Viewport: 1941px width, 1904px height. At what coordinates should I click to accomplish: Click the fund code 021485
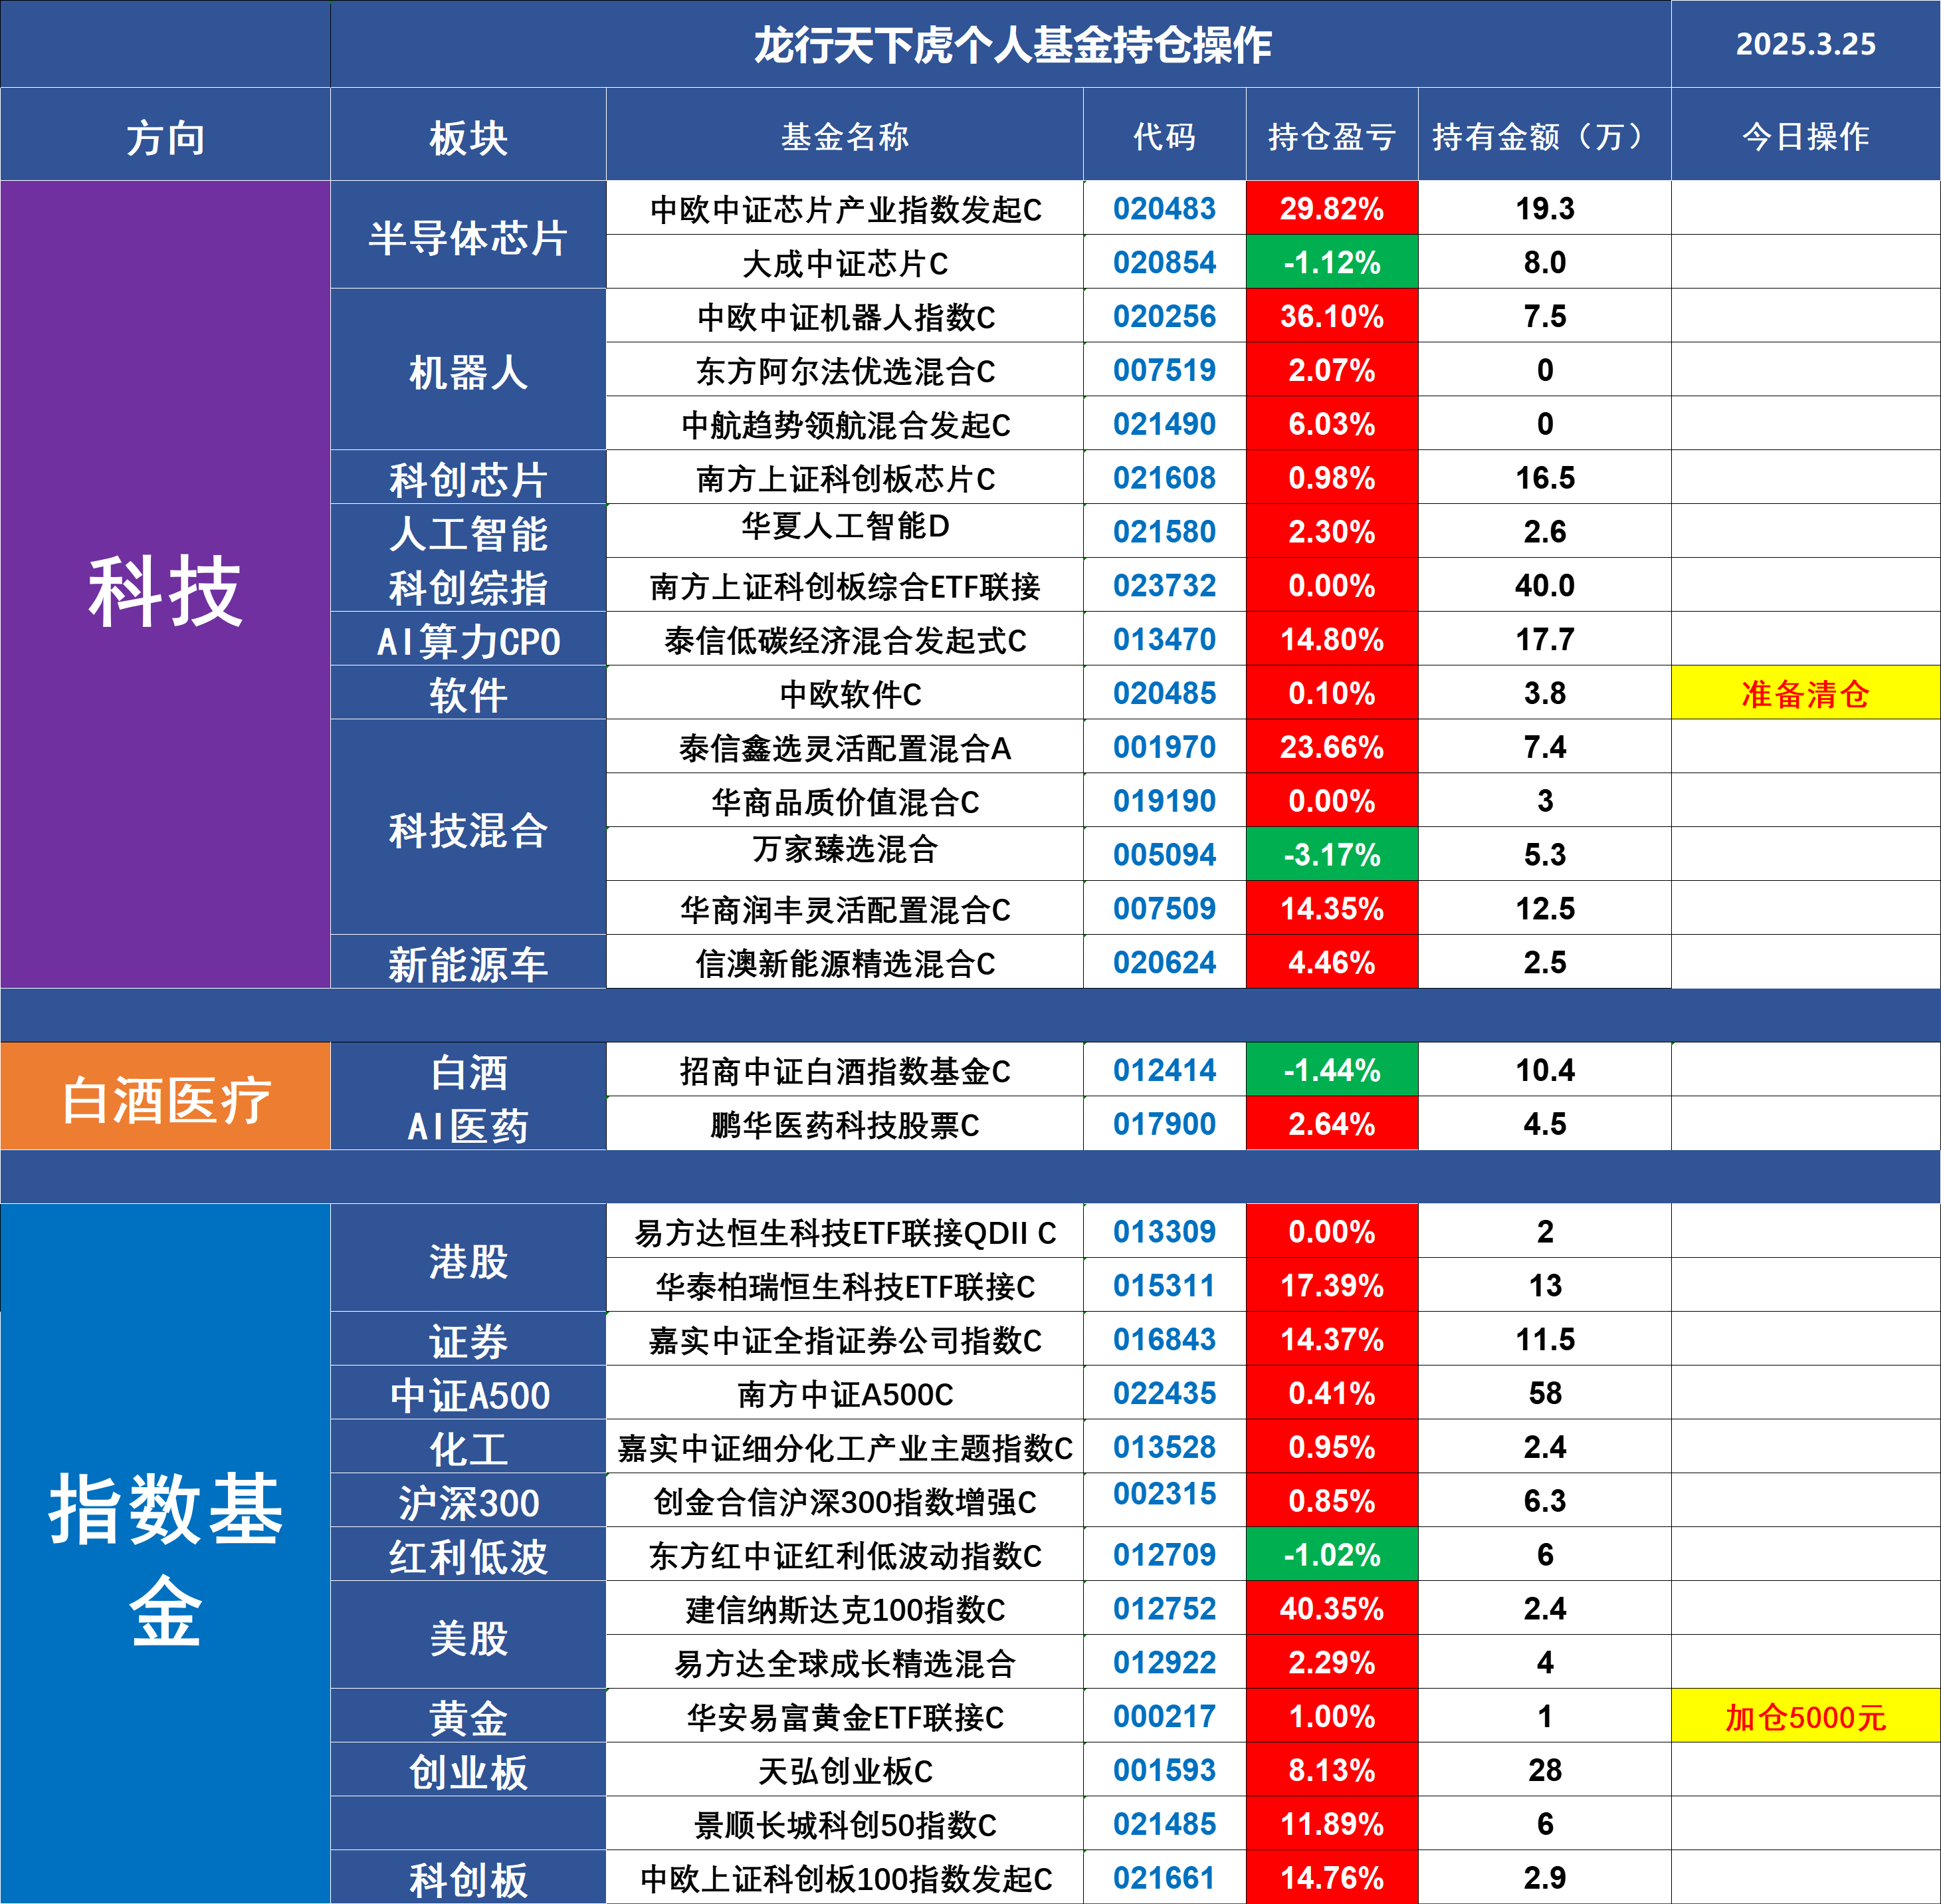coord(1164,1825)
